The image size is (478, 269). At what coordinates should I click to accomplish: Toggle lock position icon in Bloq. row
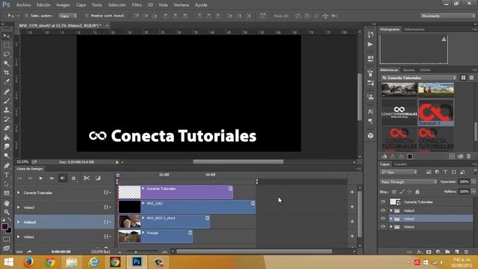click(x=409, y=192)
